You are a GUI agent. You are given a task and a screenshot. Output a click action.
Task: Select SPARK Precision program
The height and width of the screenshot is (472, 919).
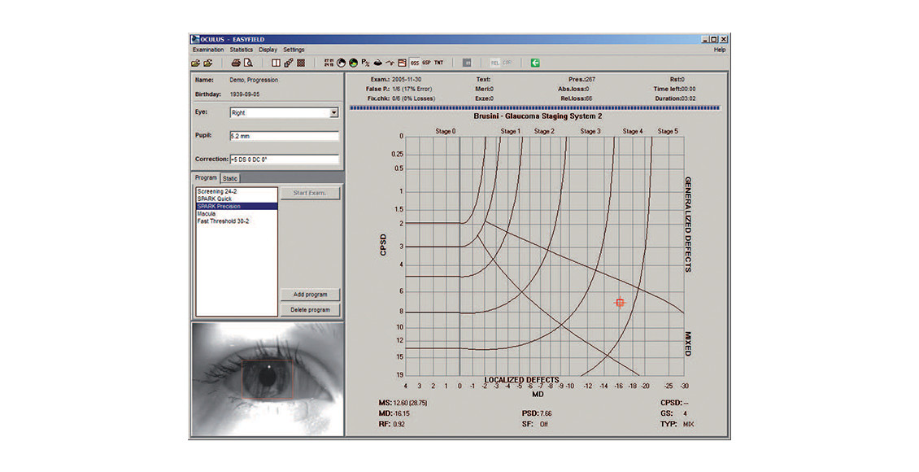[237, 207]
